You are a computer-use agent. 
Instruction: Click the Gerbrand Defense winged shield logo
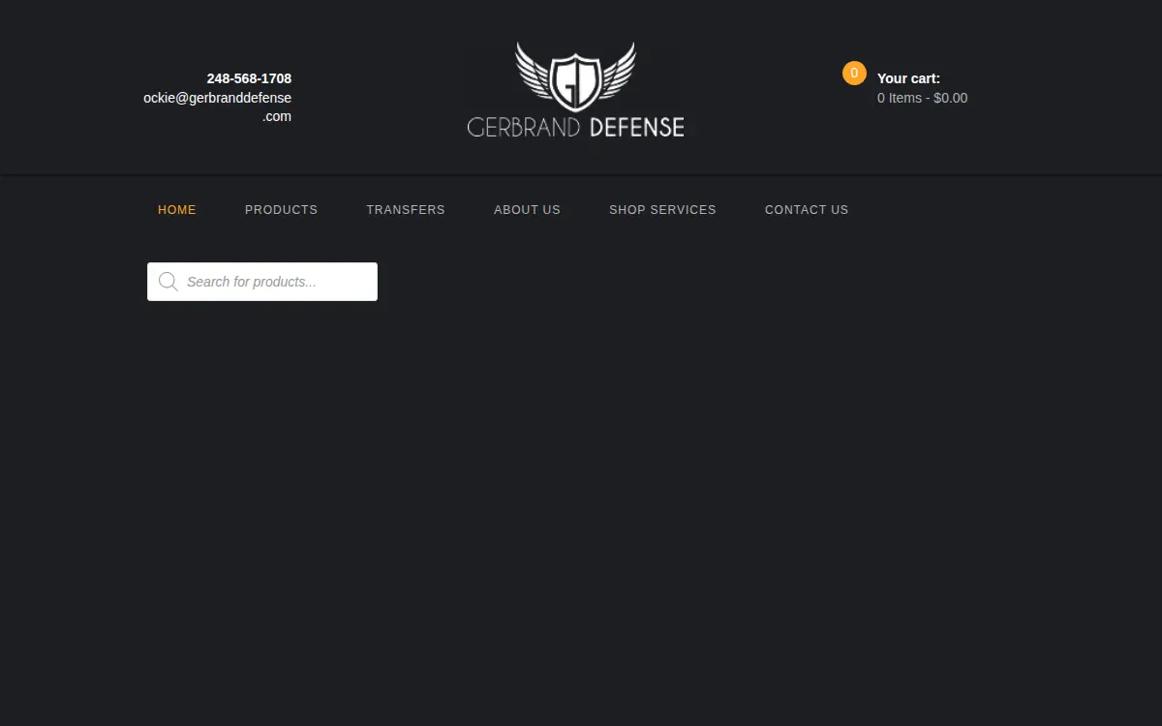point(575,89)
